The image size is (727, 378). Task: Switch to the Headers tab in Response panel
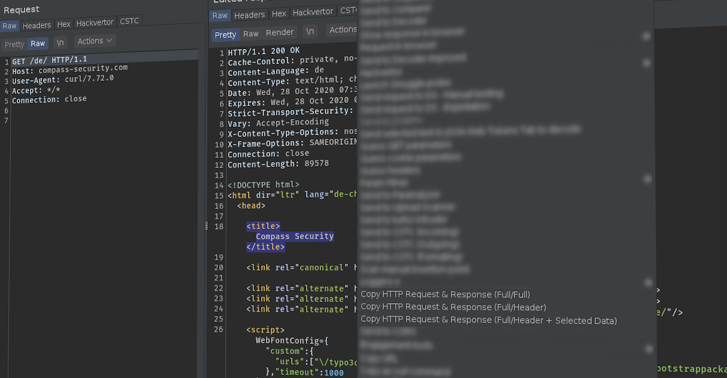(x=249, y=14)
